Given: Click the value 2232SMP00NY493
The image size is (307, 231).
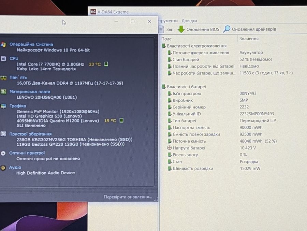Looking at the screenshot, I should (257, 114).
